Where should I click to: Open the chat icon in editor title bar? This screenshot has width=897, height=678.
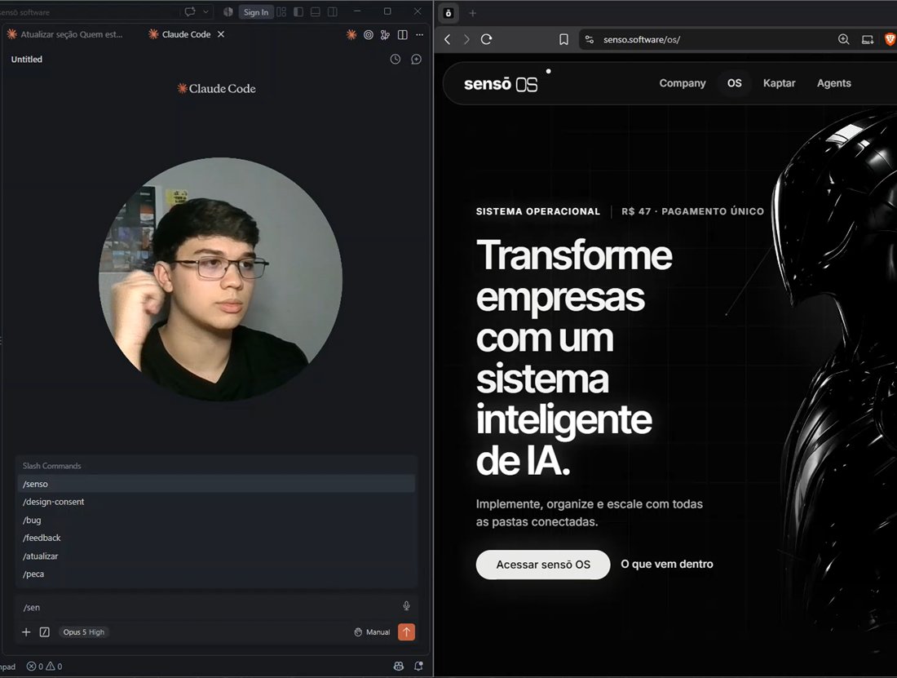pos(190,11)
